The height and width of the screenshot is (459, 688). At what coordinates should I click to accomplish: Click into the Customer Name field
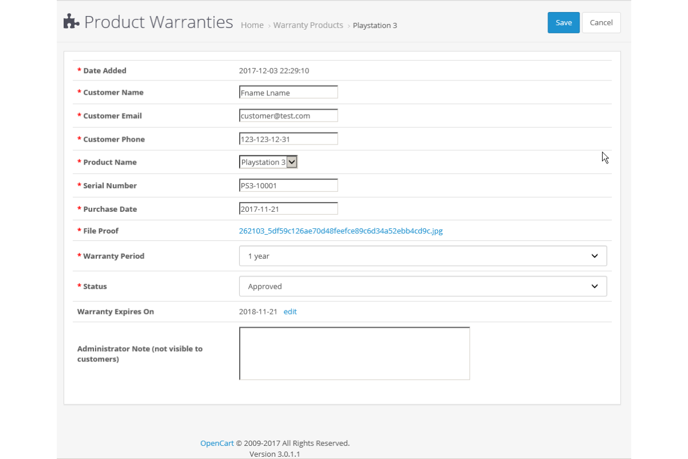point(288,92)
